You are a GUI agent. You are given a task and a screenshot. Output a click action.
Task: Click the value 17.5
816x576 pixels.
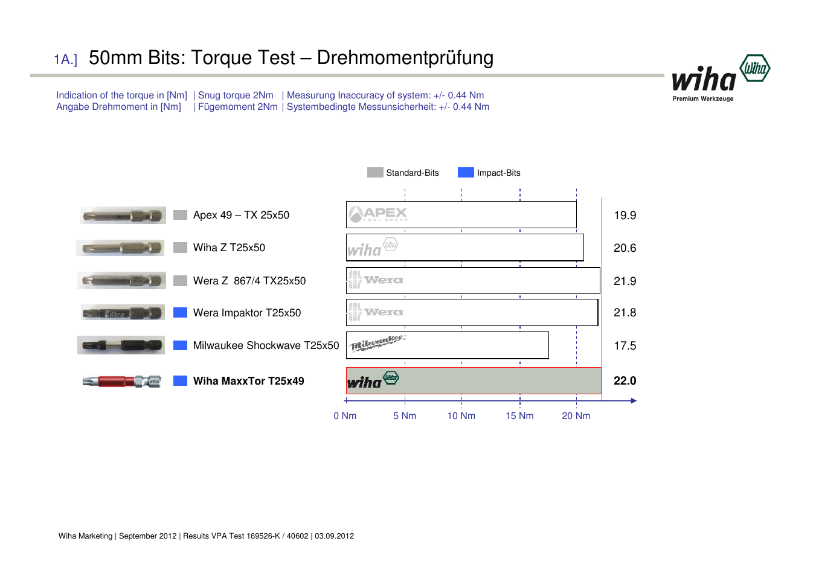point(625,346)
